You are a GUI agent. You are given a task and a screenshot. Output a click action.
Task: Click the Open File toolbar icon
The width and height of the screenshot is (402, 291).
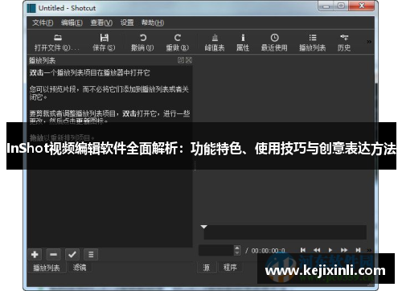(x=58, y=38)
